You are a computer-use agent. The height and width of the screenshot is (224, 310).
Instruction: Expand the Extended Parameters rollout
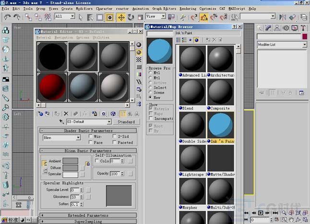coord(88,215)
